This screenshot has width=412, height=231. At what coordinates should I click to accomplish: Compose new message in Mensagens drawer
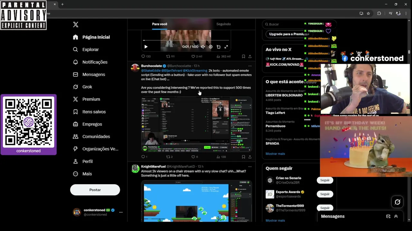coord(388,216)
